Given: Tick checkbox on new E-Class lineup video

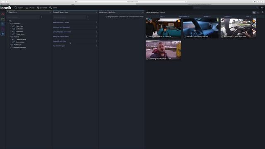Looking at the screenshot, I should coord(185,37).
